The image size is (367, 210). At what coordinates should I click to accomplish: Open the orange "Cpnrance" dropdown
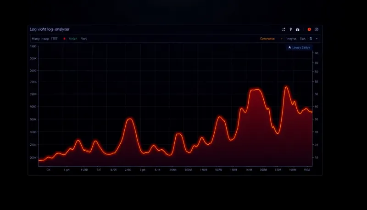click(x=271, y=39)
